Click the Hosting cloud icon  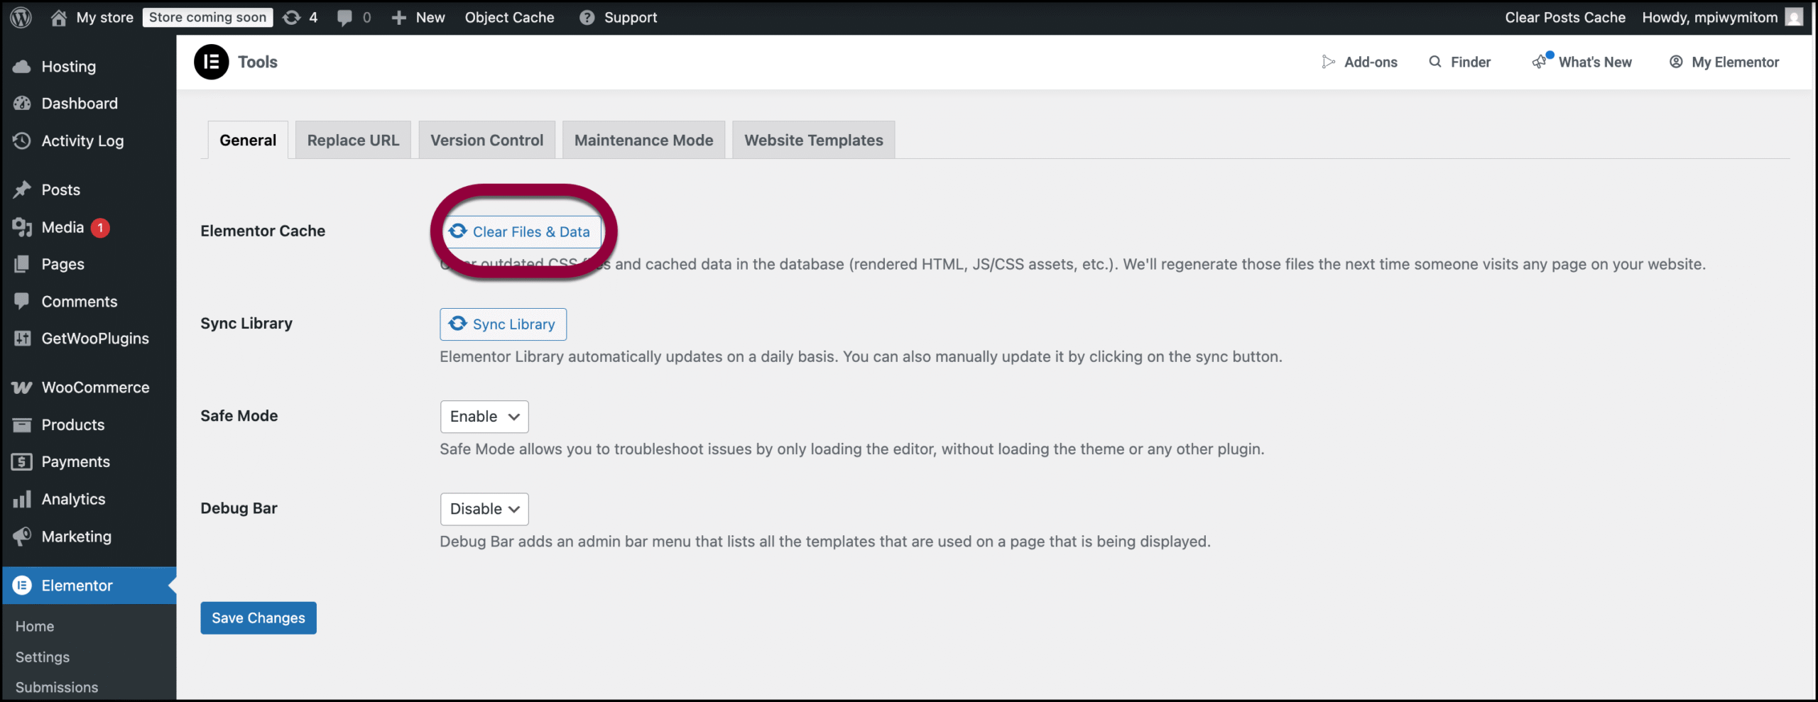[22, 67]
